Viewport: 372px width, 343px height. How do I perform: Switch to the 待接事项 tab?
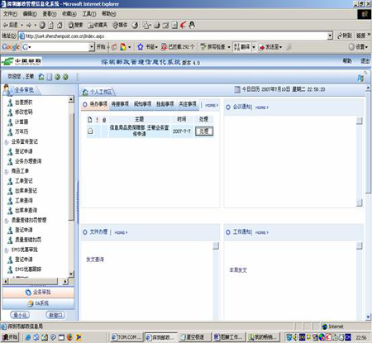click(120, 104)
